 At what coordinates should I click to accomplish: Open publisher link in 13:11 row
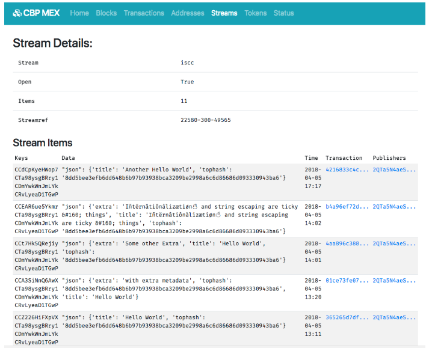click(394, 317)
